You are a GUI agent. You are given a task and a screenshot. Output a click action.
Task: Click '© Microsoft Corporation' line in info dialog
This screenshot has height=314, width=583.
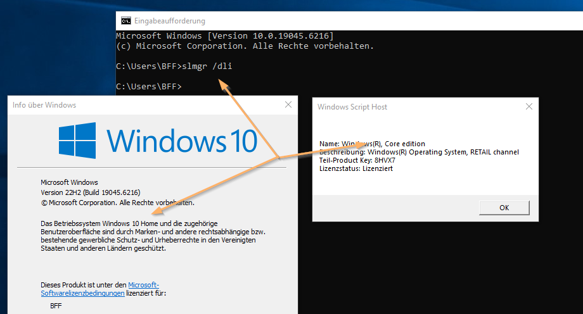pyautogui.click(x=117, y=203)
